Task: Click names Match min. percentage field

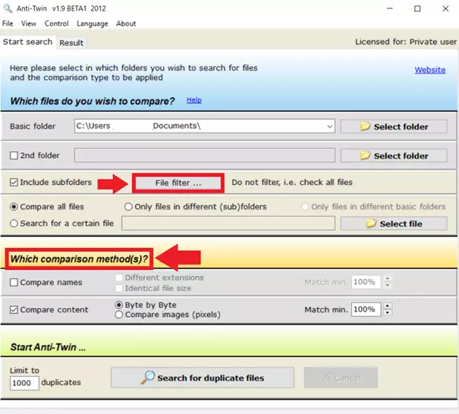Action: tap(366, 282)
